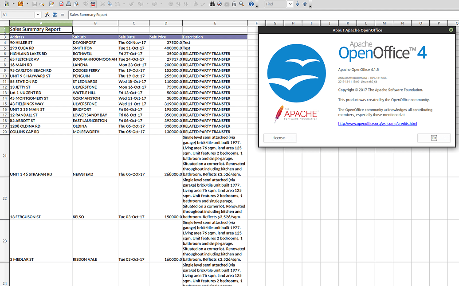Image resolution: width=459 pixels, height=286 pixels.
Task: Open the Function Wizard fx icon
Action: tap(47, 14)
